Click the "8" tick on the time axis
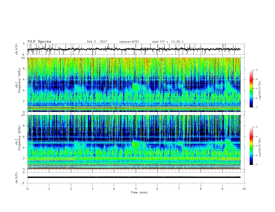This screenshot has height=212, width=275. pyautogui.click(x=201, y=189)
